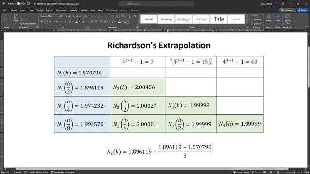This screenshot has width=310, height=174.
Task: Apply the font color swatch
Action: pos(83,22)
